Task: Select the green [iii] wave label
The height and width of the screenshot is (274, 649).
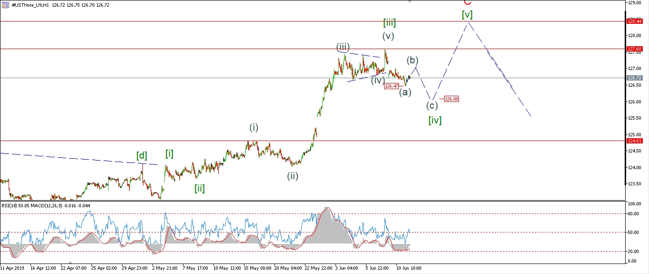Action: (389, 22)
